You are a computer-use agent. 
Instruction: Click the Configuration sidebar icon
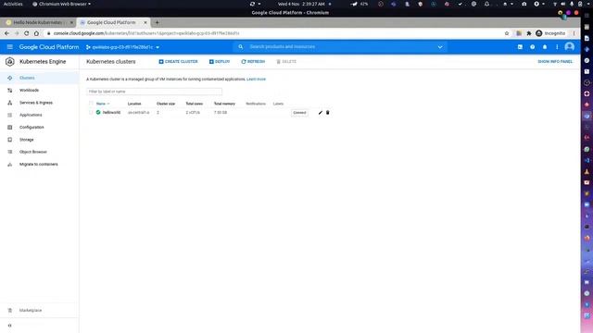[x=10, y=128]
